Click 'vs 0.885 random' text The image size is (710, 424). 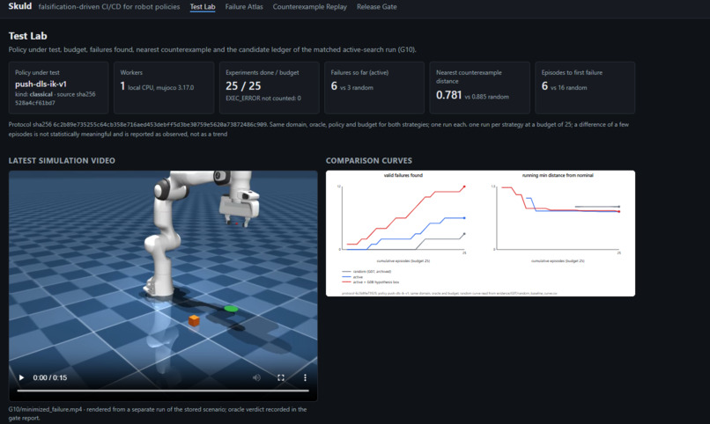(487, 97)
